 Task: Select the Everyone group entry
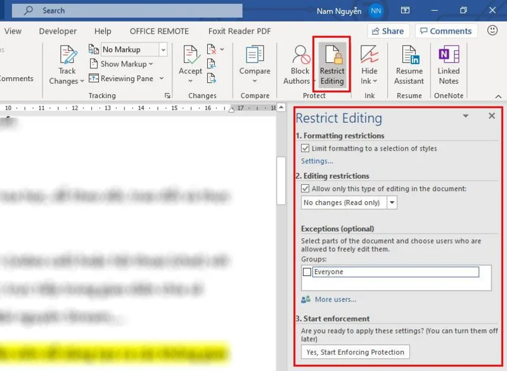395,272
